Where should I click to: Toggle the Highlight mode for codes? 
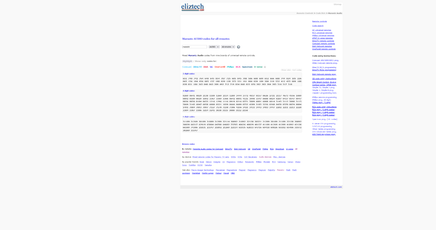point(187,61)
